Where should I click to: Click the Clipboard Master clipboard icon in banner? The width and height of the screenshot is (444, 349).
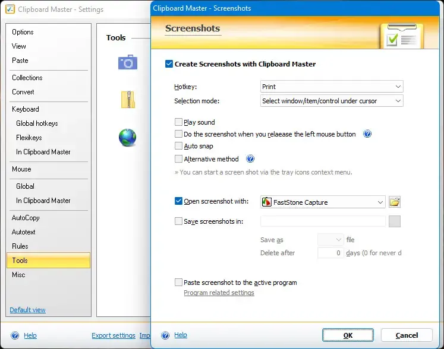click(x=401, y=36)
